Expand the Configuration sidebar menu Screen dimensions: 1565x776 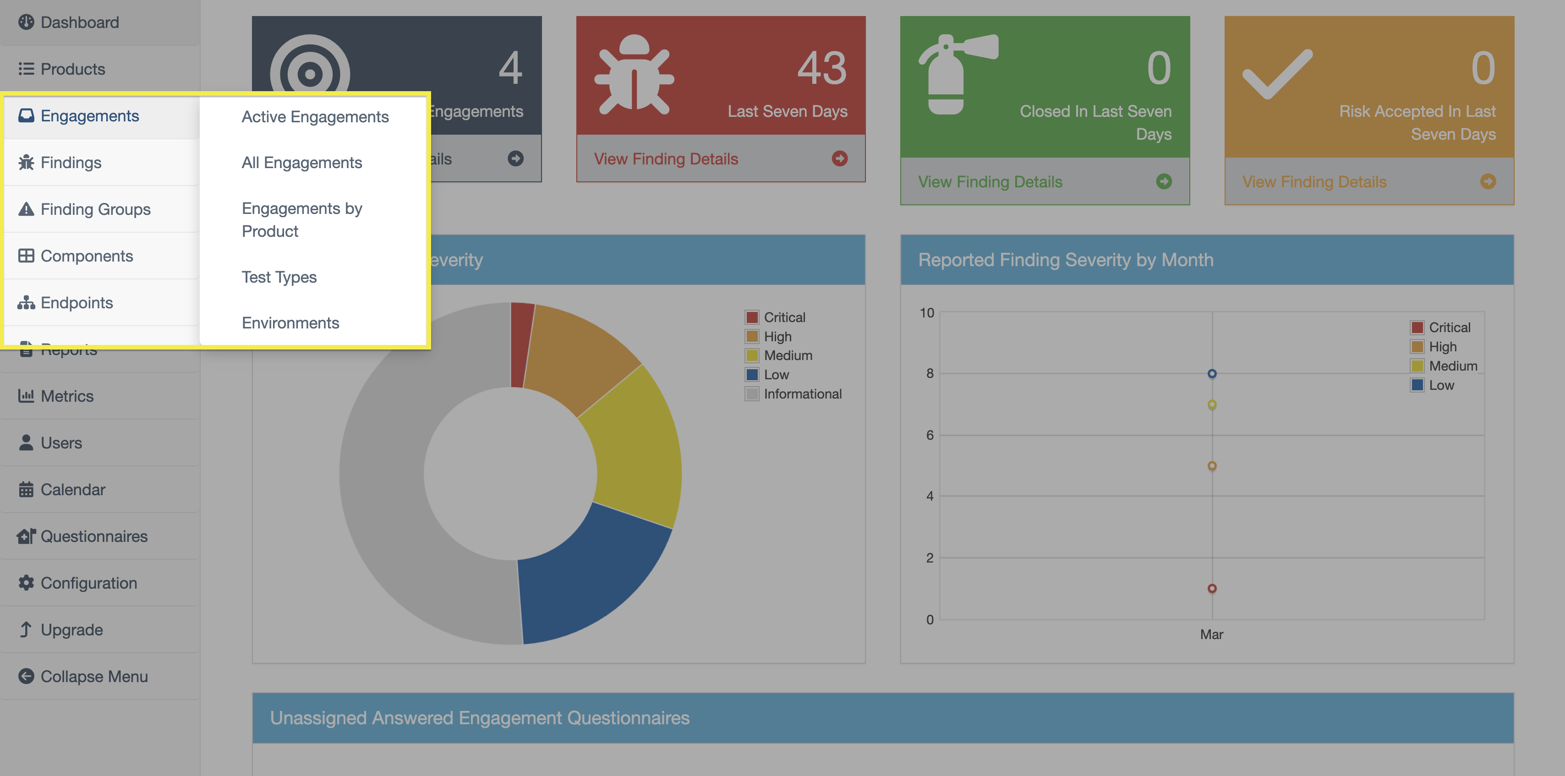[89, 583]
